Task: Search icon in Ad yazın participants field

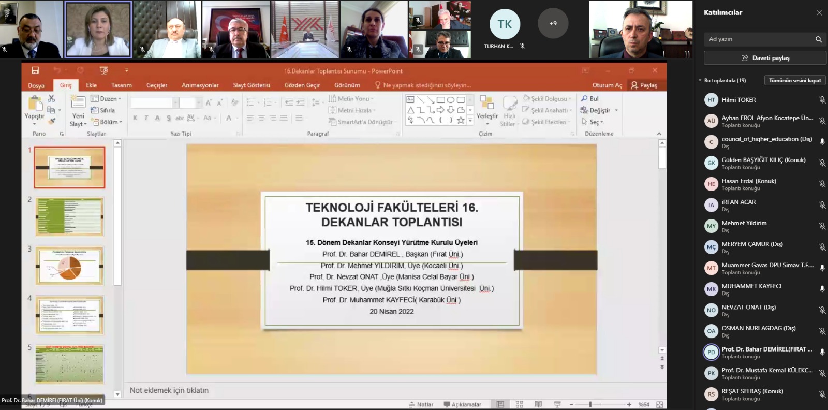Action: click(x=819, y=39)
